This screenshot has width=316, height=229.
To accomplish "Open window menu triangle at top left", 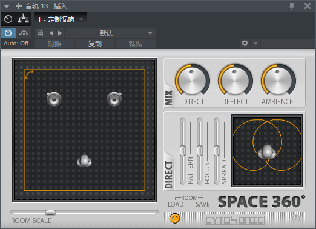I will pos(7,7).
